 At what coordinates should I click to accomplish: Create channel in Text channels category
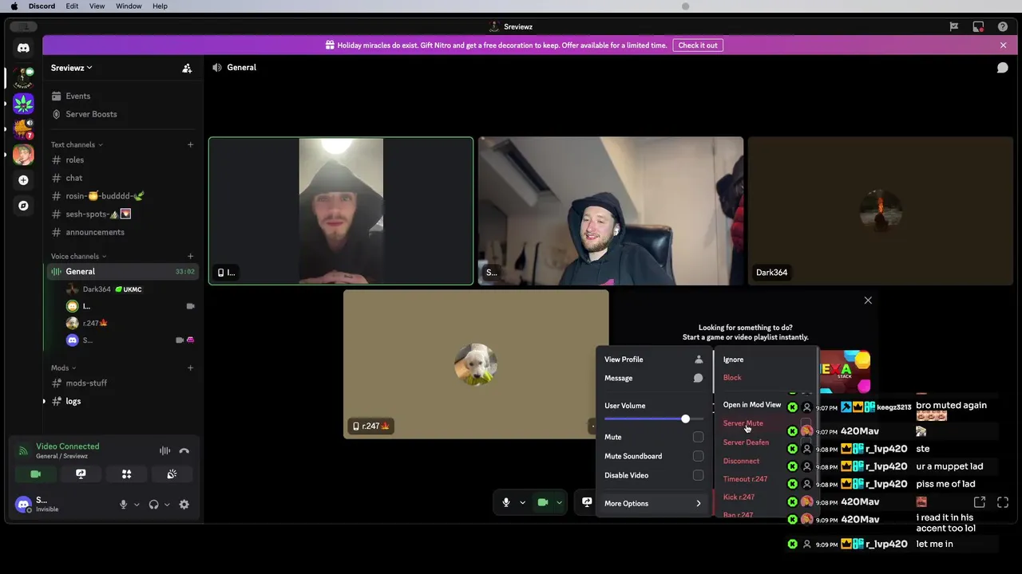pyautogui.click(x=190, y=145)
